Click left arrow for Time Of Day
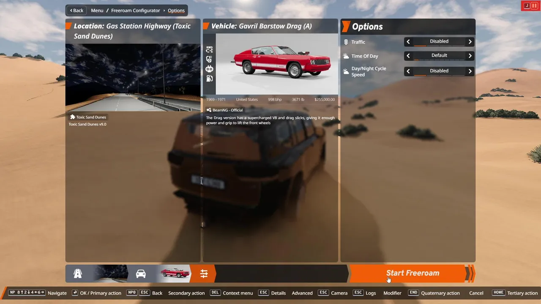This screenshot has height=304, width=541. [408, 56]
